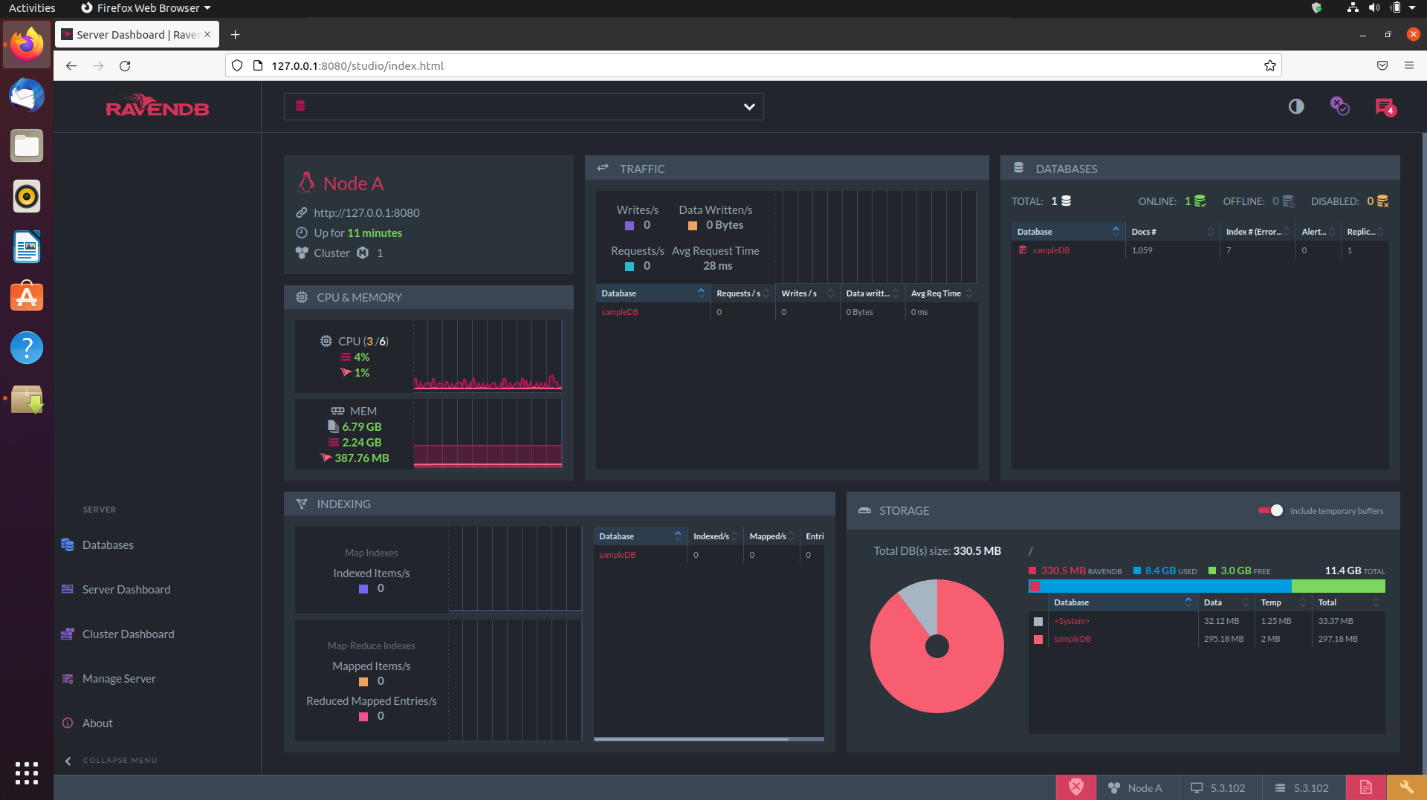Bookmark this page with the star icon
The image size is (1427, 800).
click(x=1270, y=65)
